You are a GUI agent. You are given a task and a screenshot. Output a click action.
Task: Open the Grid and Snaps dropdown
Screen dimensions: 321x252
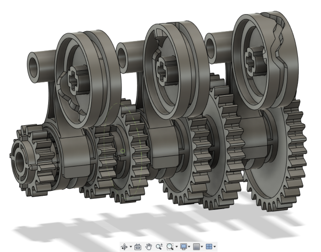[x=202, y=246]
